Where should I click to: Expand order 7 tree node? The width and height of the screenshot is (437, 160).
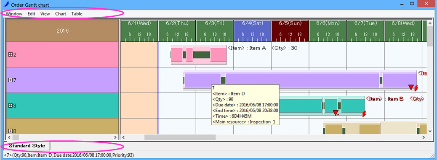click(x=11, y=80)
